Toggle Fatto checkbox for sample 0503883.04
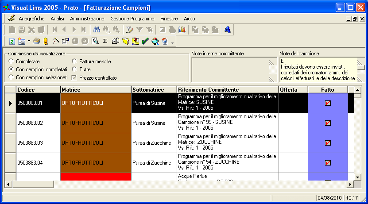The image size is (368, 204). tap(328, 163)
